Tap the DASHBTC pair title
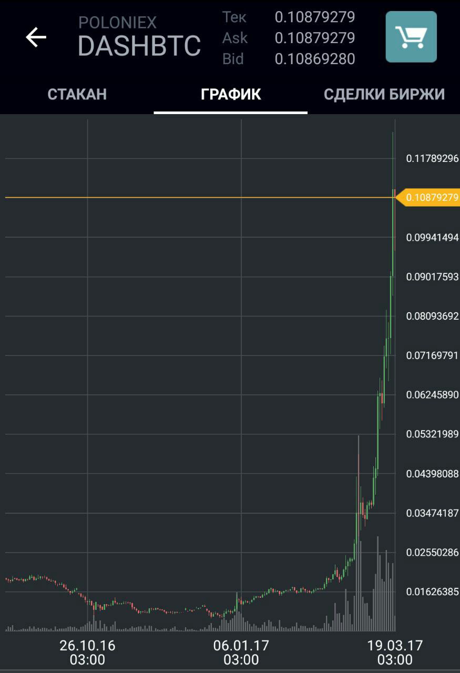 point(139,46)
